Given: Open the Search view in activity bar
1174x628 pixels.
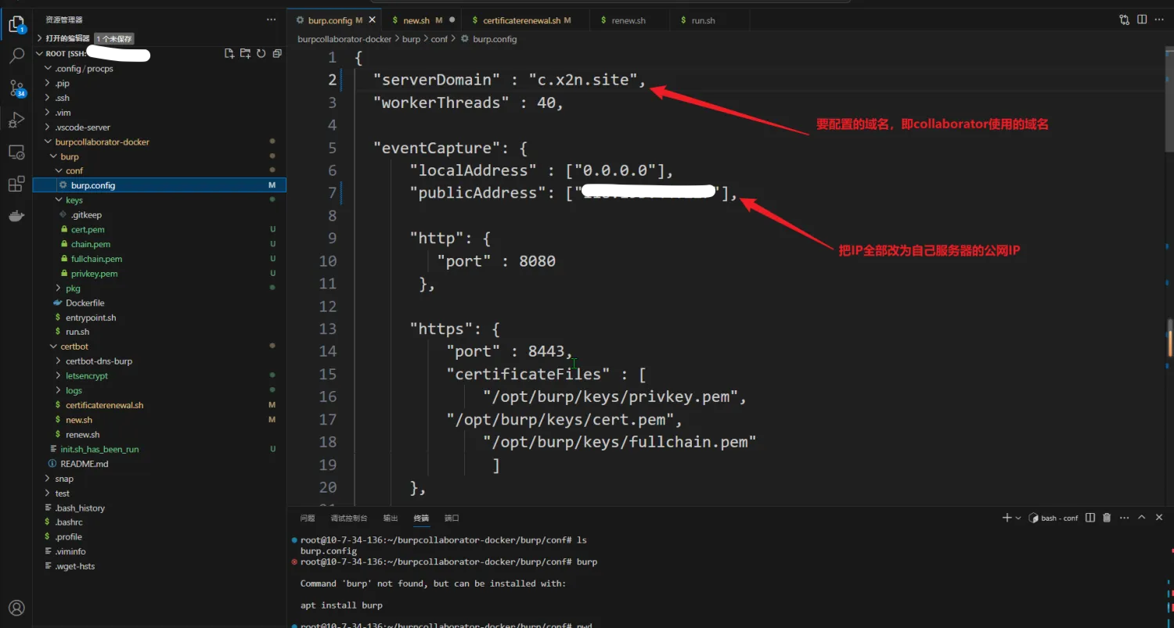Looking at the screenshot, I should point(16,56).
